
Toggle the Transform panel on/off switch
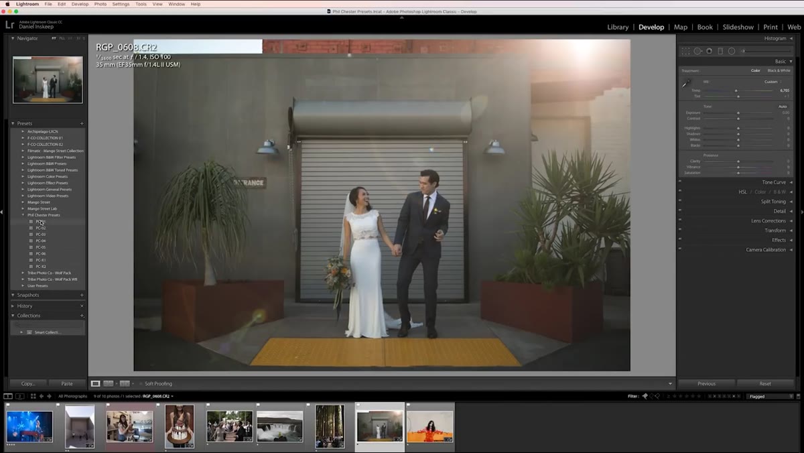coord(680,231)
